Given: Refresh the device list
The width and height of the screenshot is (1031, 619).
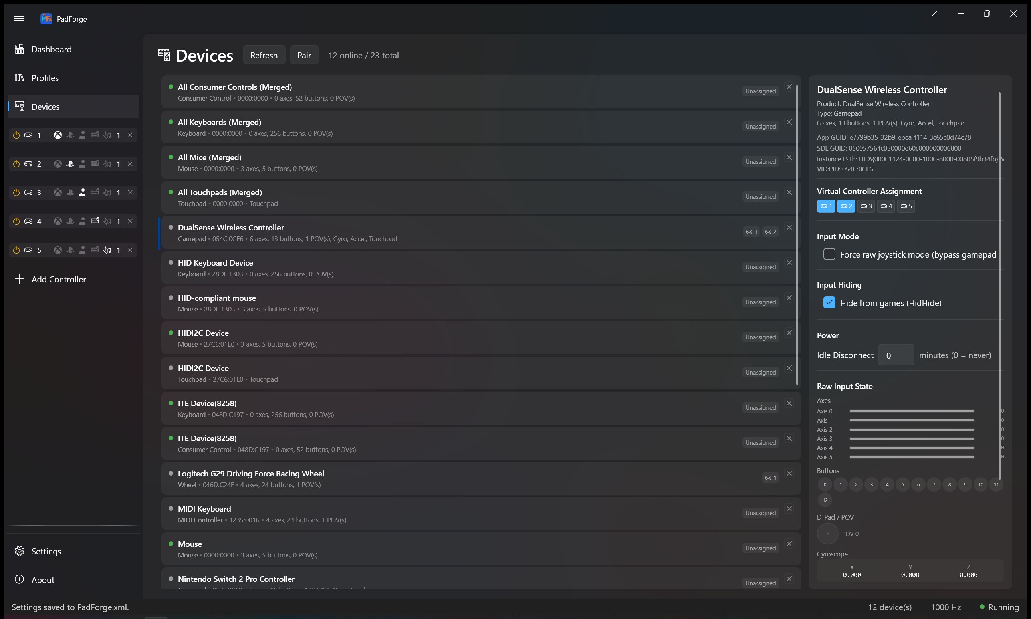Looking at the screenshot, I should coord(264,55).
